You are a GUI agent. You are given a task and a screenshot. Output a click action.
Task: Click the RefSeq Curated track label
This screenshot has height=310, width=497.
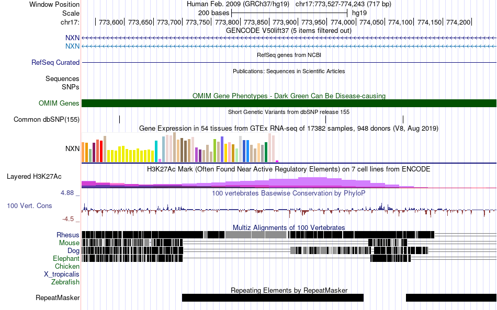tap(55, 62)
